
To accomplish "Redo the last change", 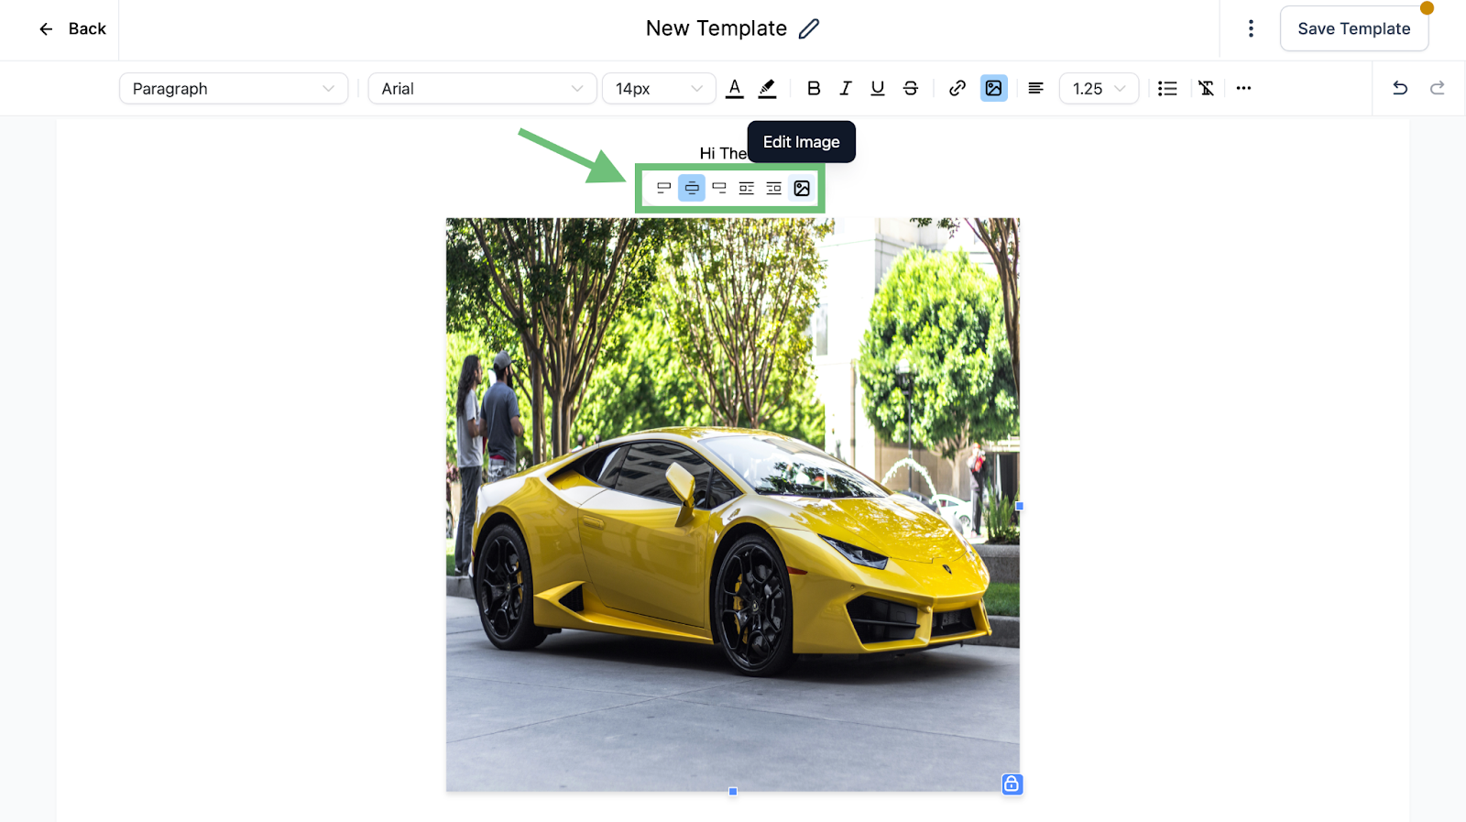I will click(x=1438, y=89).
